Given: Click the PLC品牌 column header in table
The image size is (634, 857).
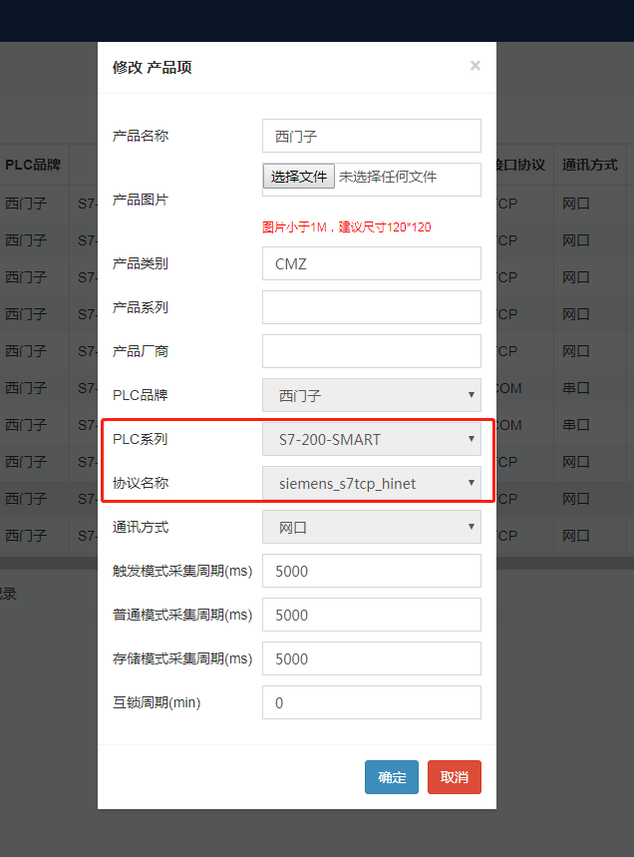Looking at the screenshot, I should click(x=33, y=165).
